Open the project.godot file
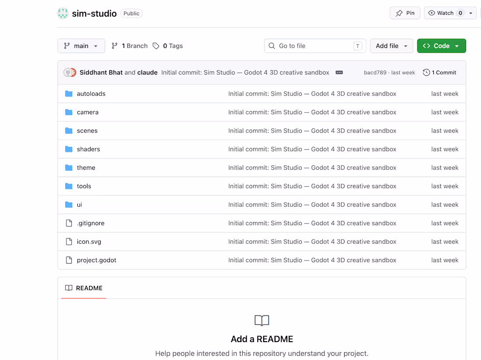The image size is (481, 360). click(x=97, y=260)
